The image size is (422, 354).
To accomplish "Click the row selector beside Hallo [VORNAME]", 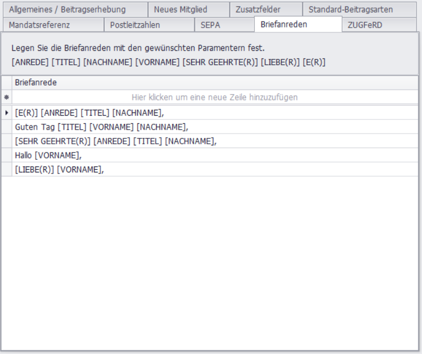I will tap(6, 155).
